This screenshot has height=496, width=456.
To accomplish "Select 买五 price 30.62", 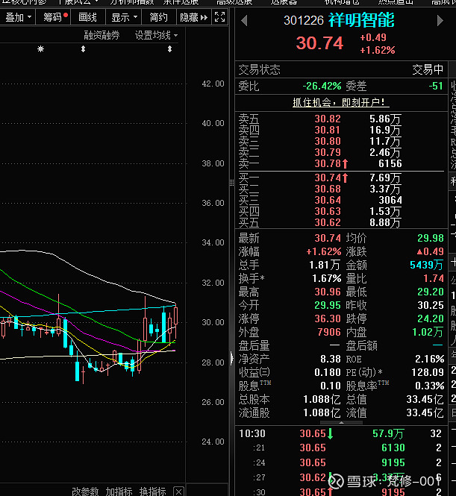I will point(328,223).
